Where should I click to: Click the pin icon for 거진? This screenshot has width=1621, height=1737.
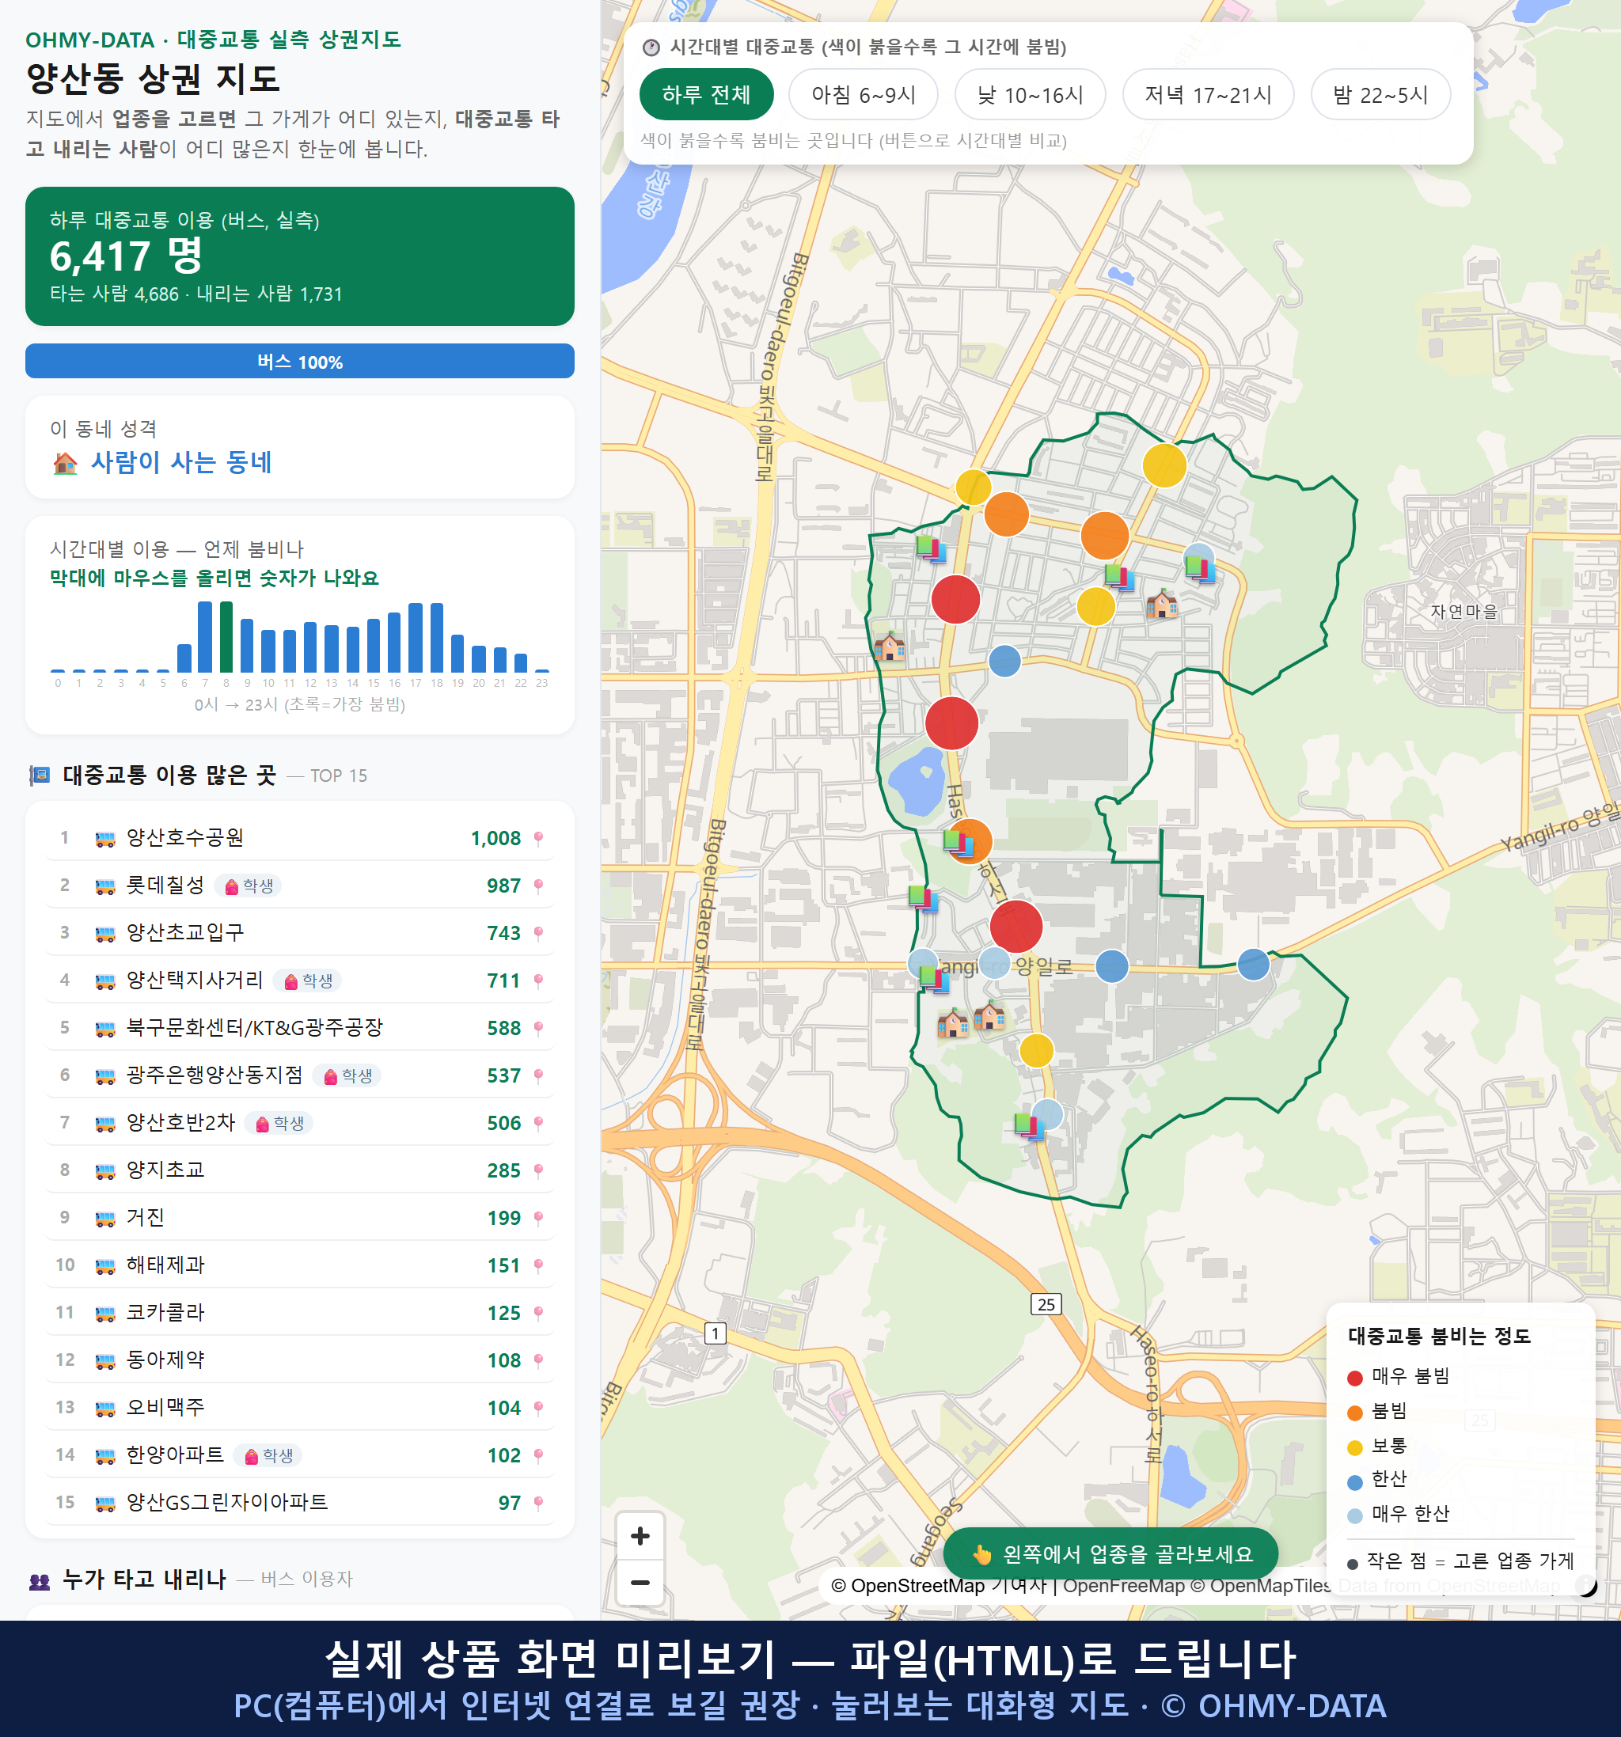click(538, 1218)
